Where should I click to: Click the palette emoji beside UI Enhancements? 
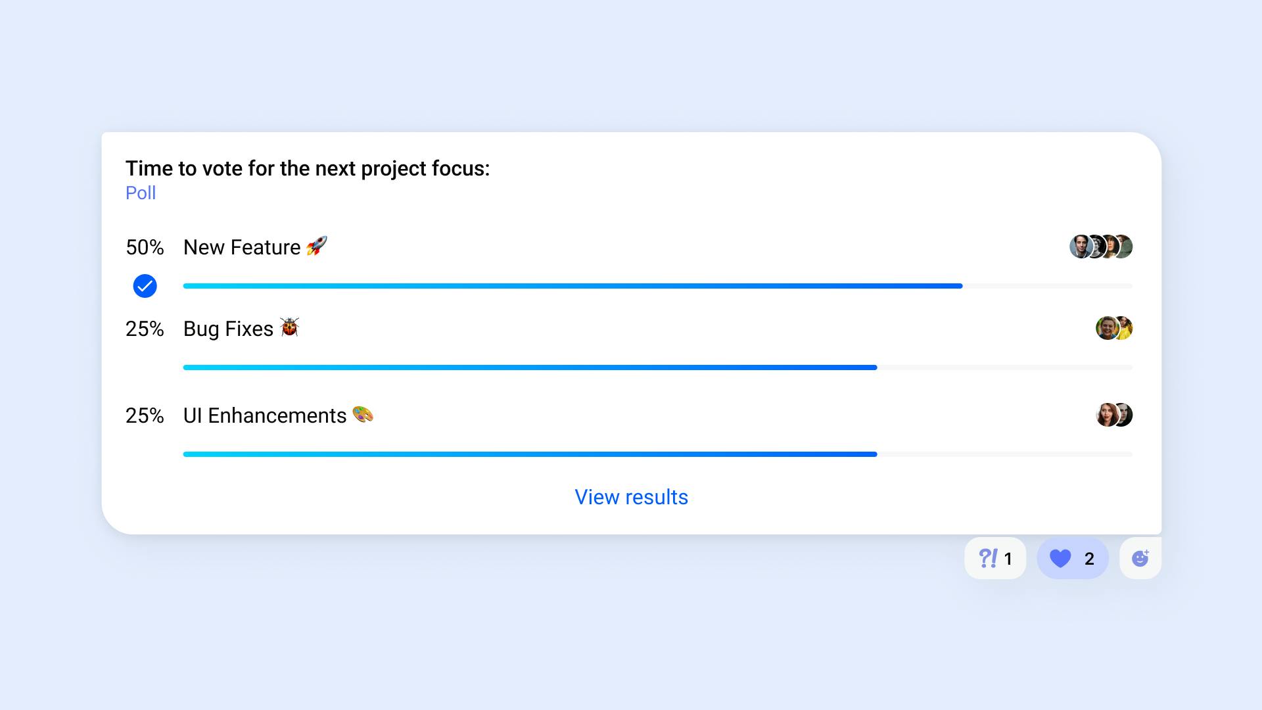point(363,414)
